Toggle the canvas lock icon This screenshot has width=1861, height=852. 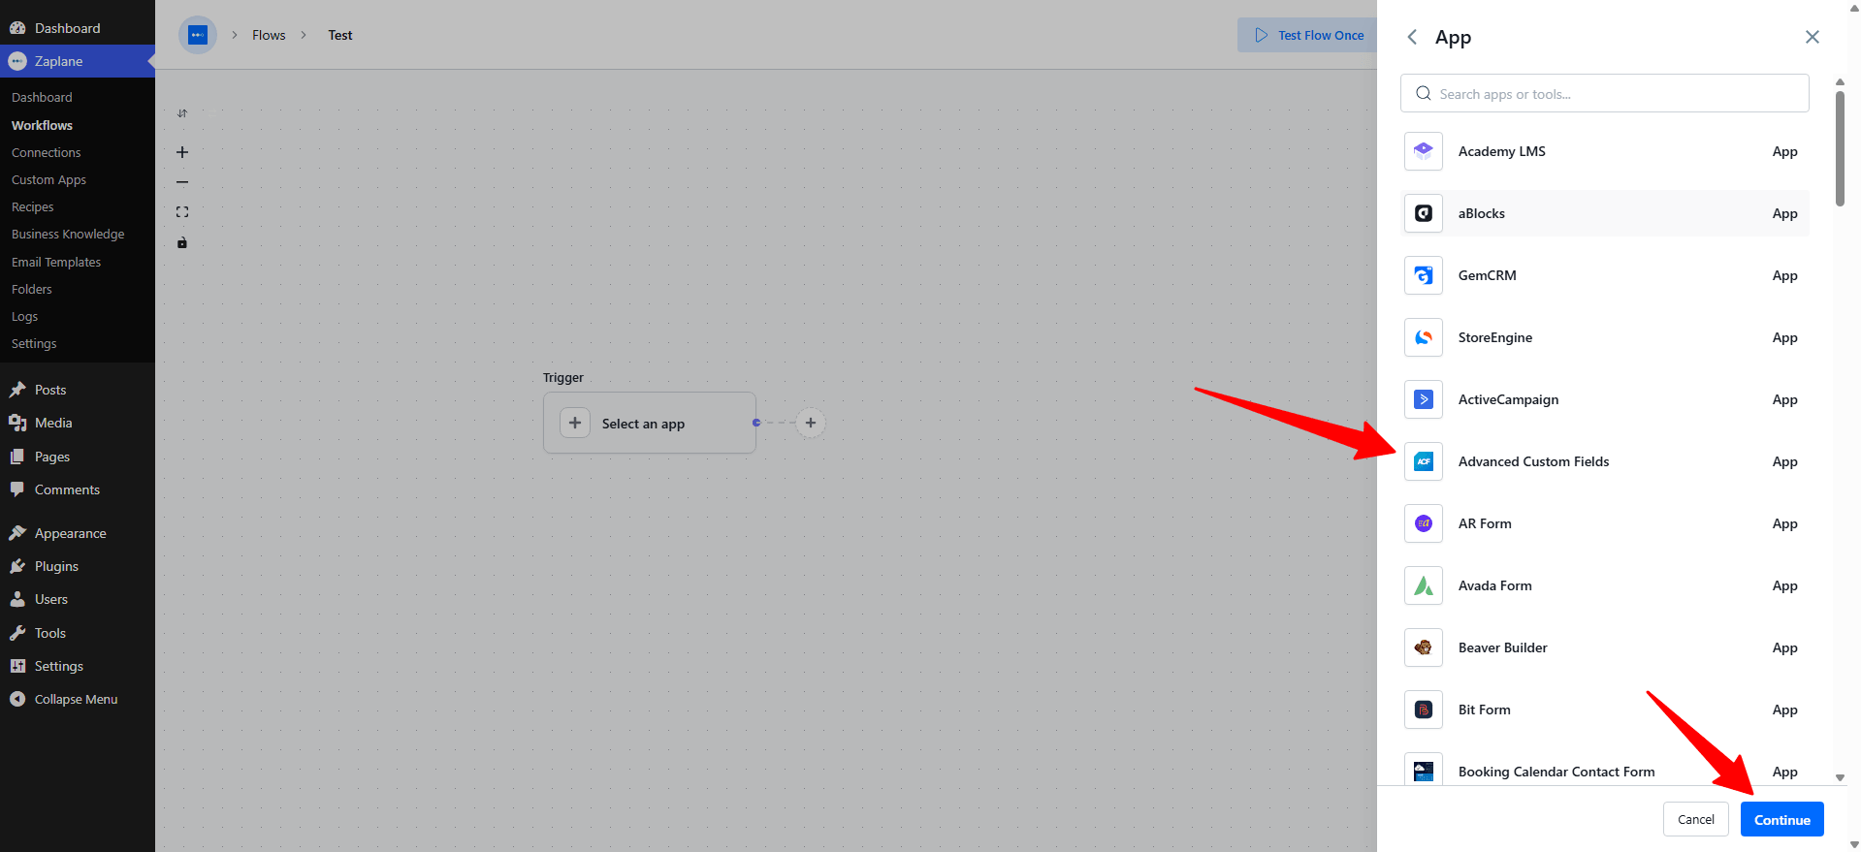click(182, 242)
